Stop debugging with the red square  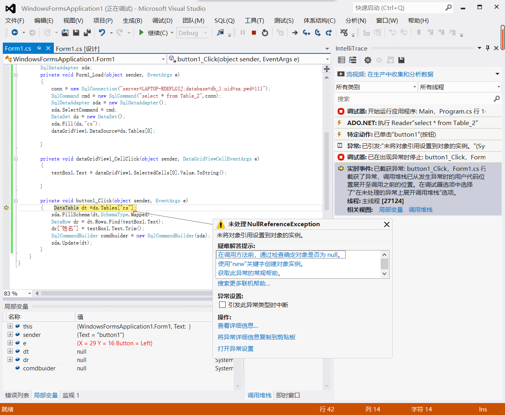pyautogui.click(x=254, y=33)
